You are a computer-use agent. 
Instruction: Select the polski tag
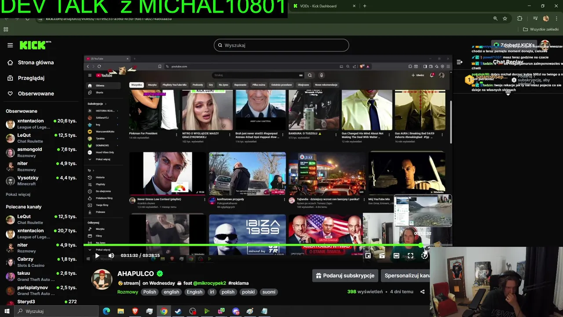[248, 292]
